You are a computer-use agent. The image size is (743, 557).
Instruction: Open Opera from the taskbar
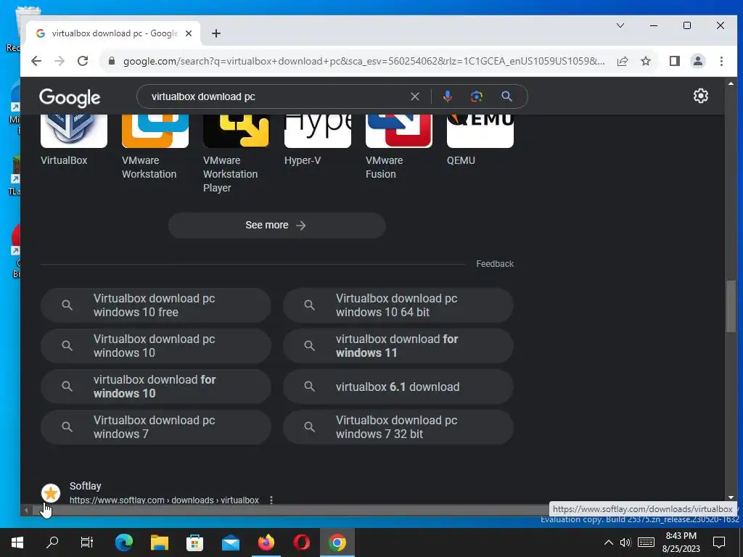point(301,542)
